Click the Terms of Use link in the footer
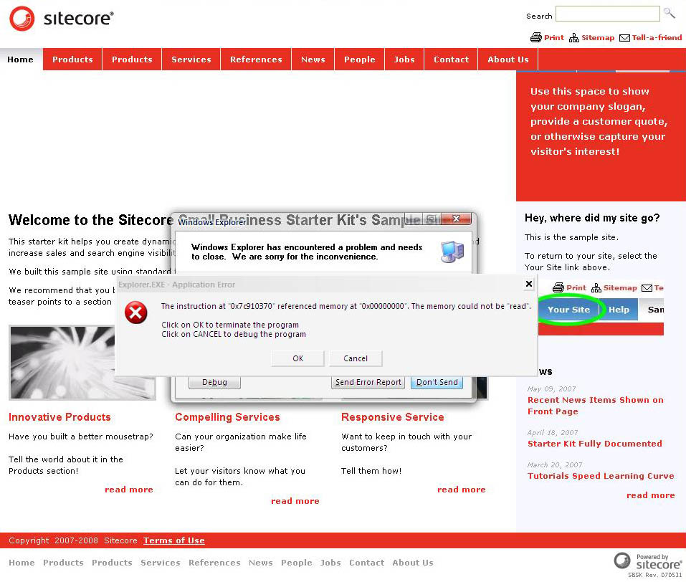Viewport: 686px width, 582px height. (173, 540)
